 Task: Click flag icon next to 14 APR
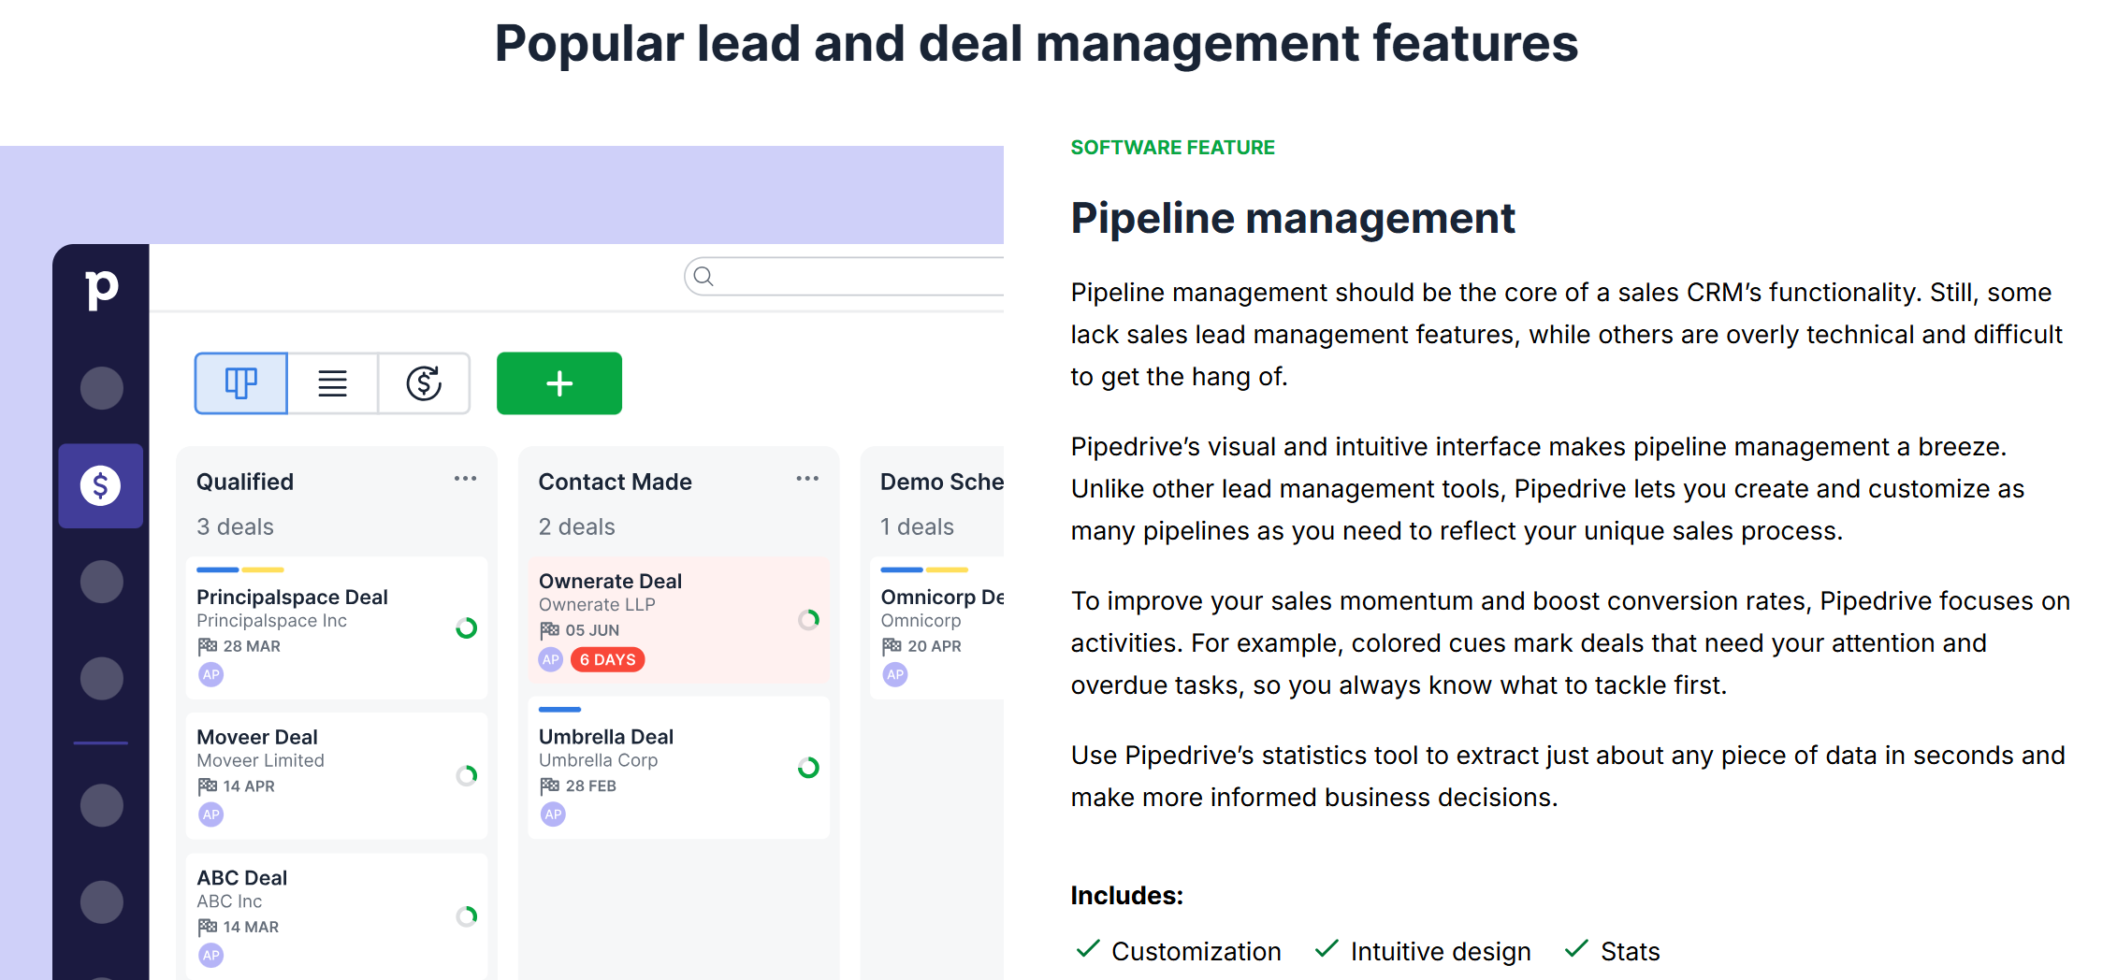coord(208,786)
